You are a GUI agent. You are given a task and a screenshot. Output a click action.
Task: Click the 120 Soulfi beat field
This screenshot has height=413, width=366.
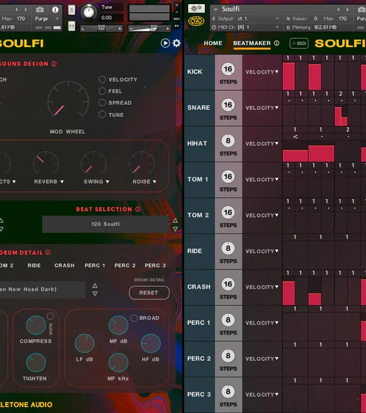(x=105, y=224)
